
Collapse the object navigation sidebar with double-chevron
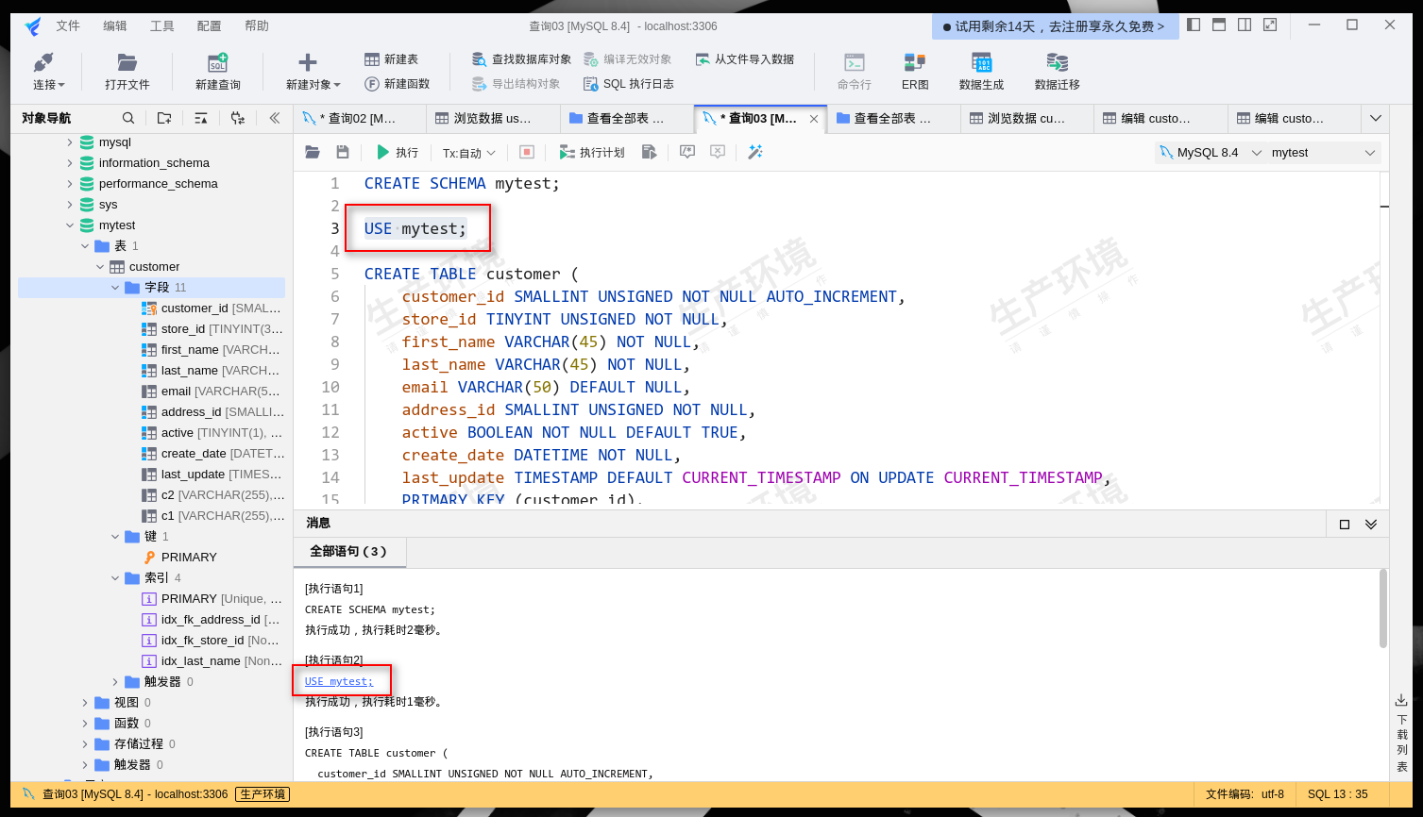pos(273,118)
